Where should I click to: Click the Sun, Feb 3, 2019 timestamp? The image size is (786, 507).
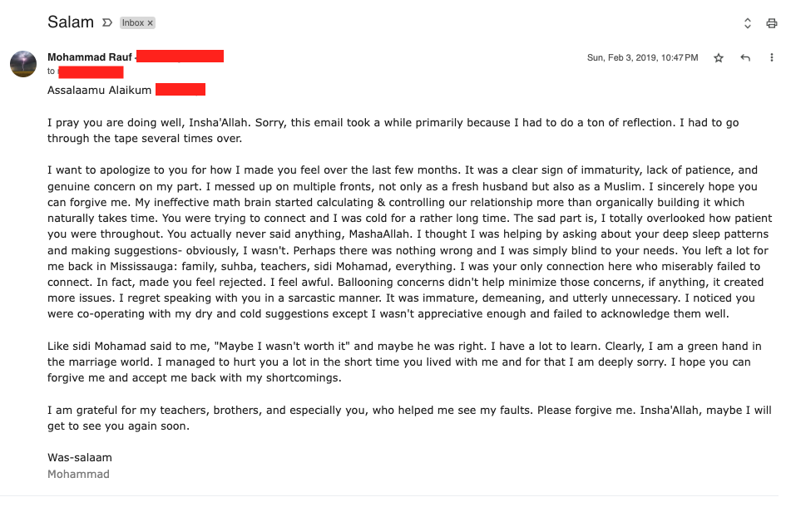click(x=642, y=57)
